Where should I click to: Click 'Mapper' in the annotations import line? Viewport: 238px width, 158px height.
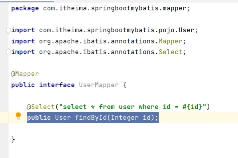(x=171, y=41)
